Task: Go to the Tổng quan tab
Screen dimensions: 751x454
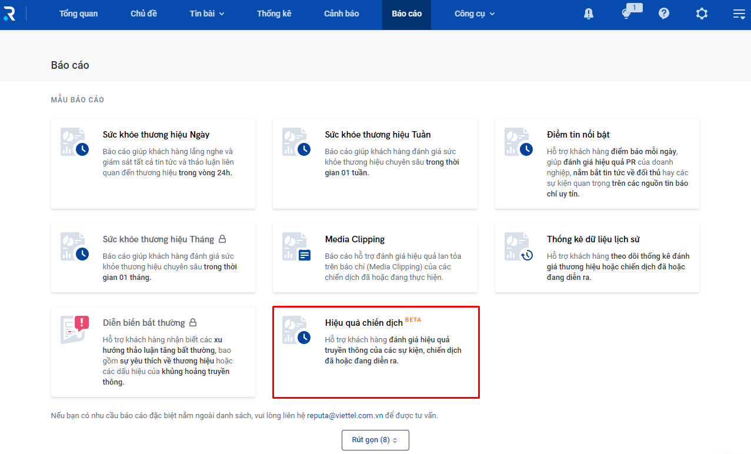Action: pyautogui.click(x=78, y=14)
